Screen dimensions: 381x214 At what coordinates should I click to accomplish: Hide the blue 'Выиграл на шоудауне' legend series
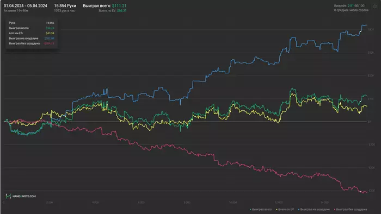click(x=314, y=210)
